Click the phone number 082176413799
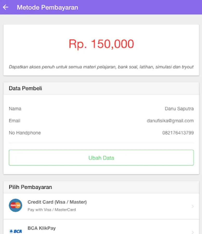 click(178, 133)
